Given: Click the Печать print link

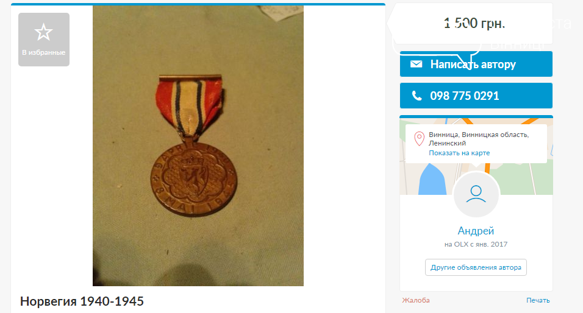Looking at the screenshot, I should click(x=538, y=300).
